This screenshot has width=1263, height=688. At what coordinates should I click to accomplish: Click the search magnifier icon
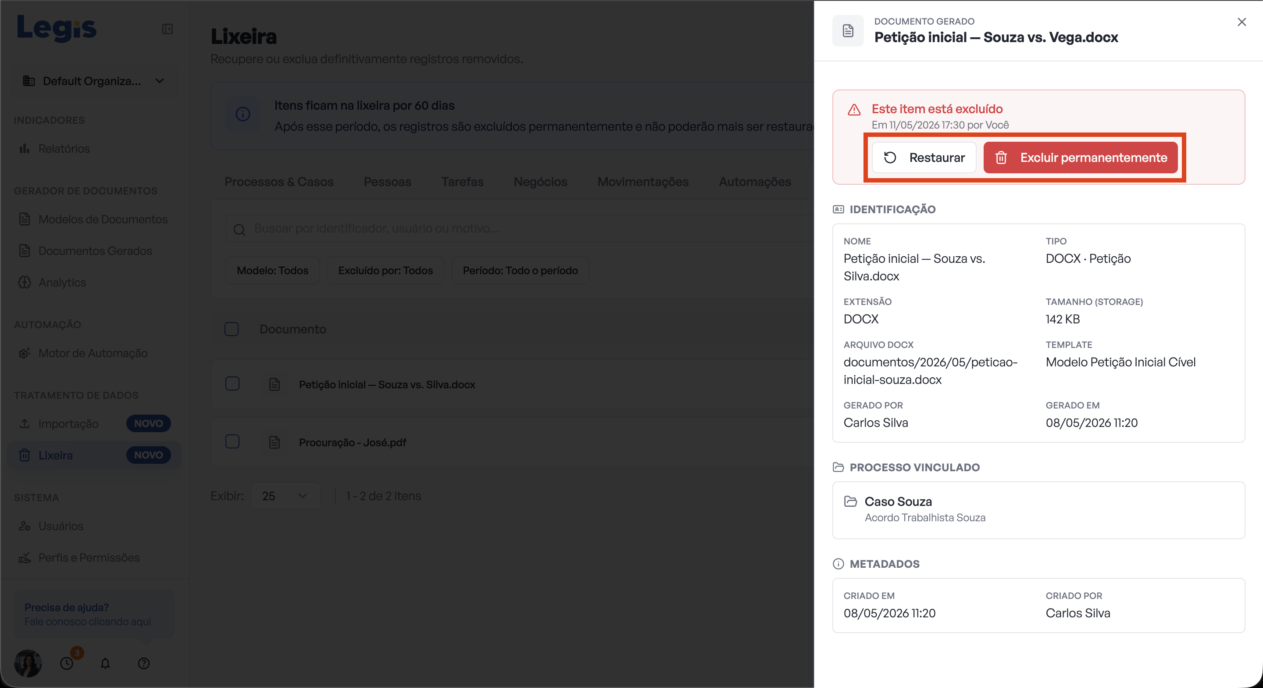click(239, 229)
